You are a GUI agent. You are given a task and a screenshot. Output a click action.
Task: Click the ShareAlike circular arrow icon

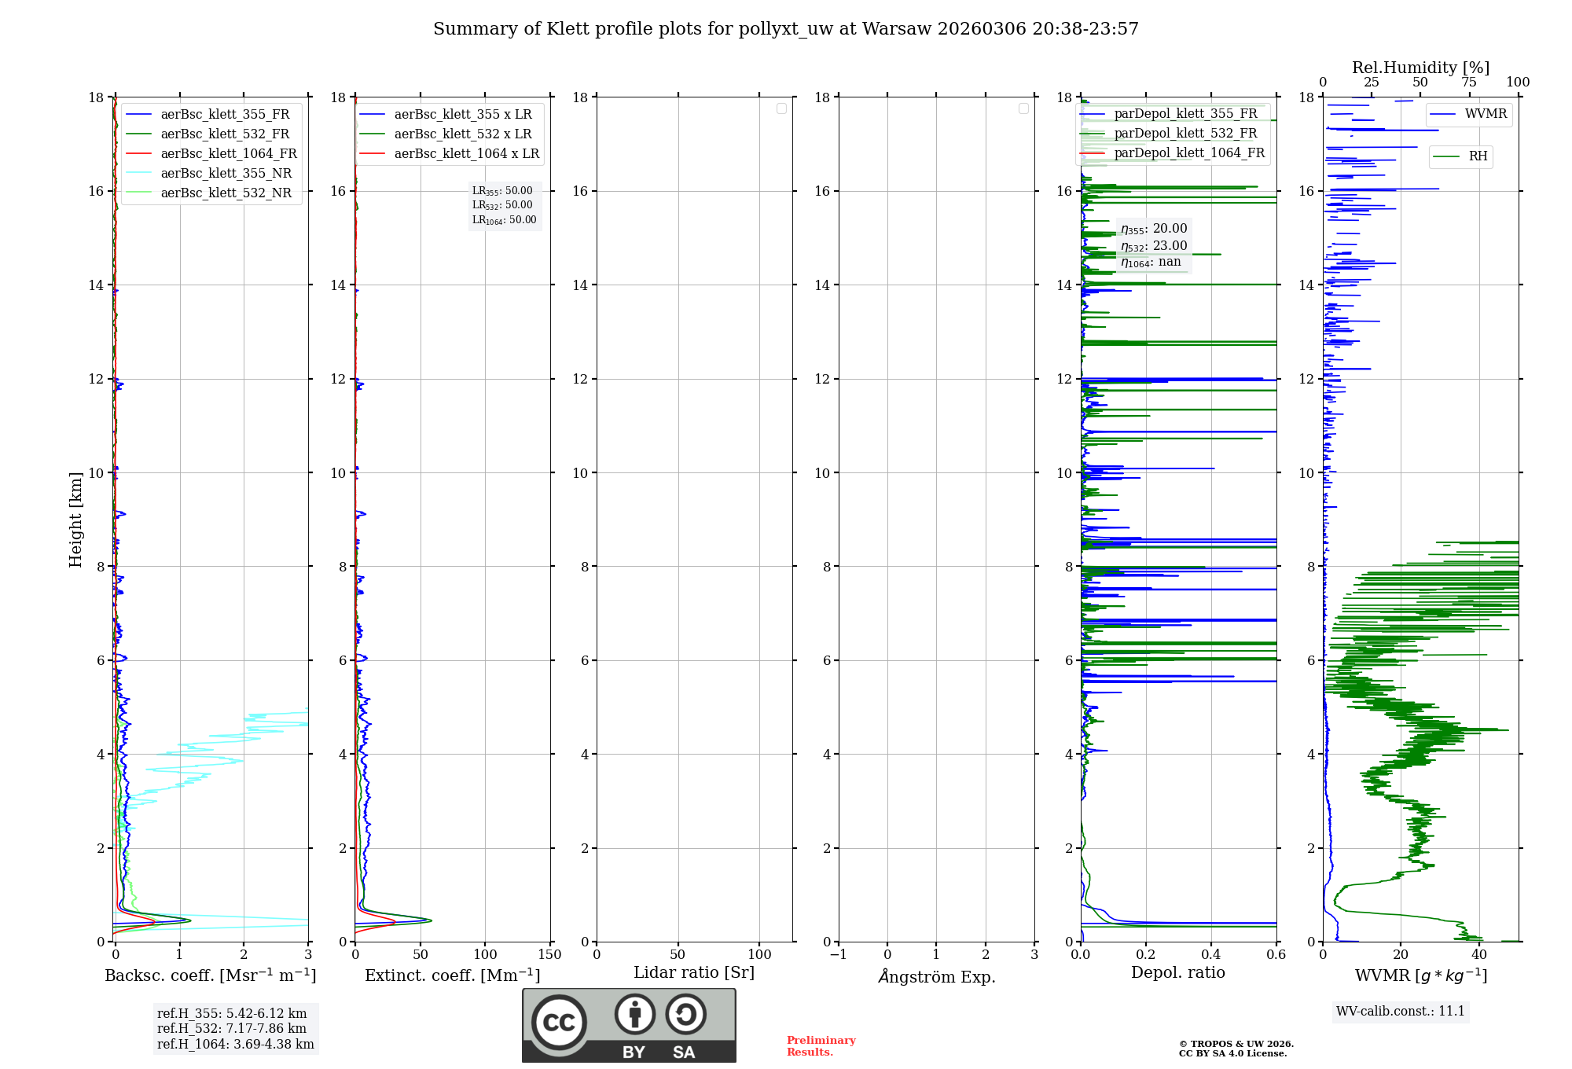tap(685, 1014)
